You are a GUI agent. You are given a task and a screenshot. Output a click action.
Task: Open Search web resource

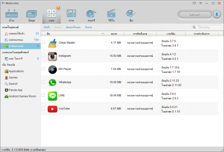(13, 84)
